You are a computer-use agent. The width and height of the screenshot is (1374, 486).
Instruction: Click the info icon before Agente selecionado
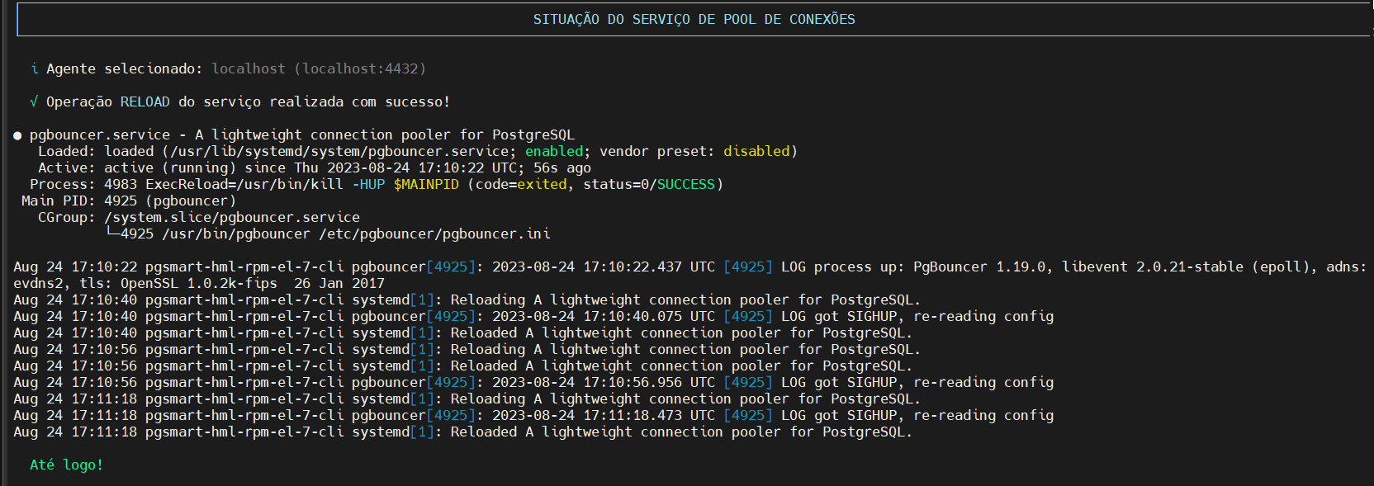coord(34,68)
